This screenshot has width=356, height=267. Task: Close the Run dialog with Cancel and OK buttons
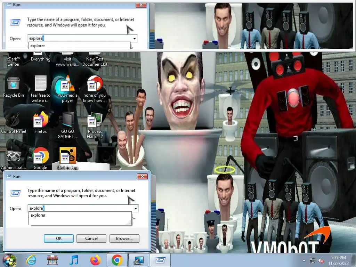pos(142,176)
